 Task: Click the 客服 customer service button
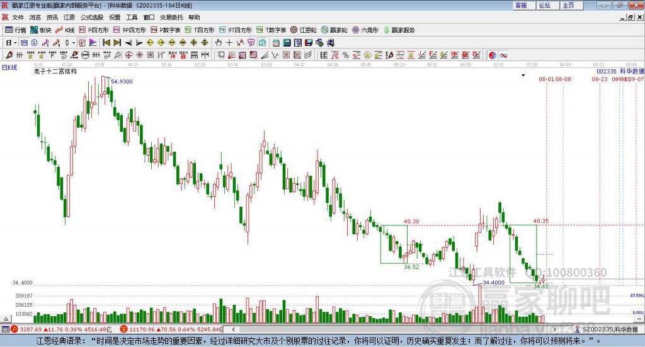click(x=524, y=5)
